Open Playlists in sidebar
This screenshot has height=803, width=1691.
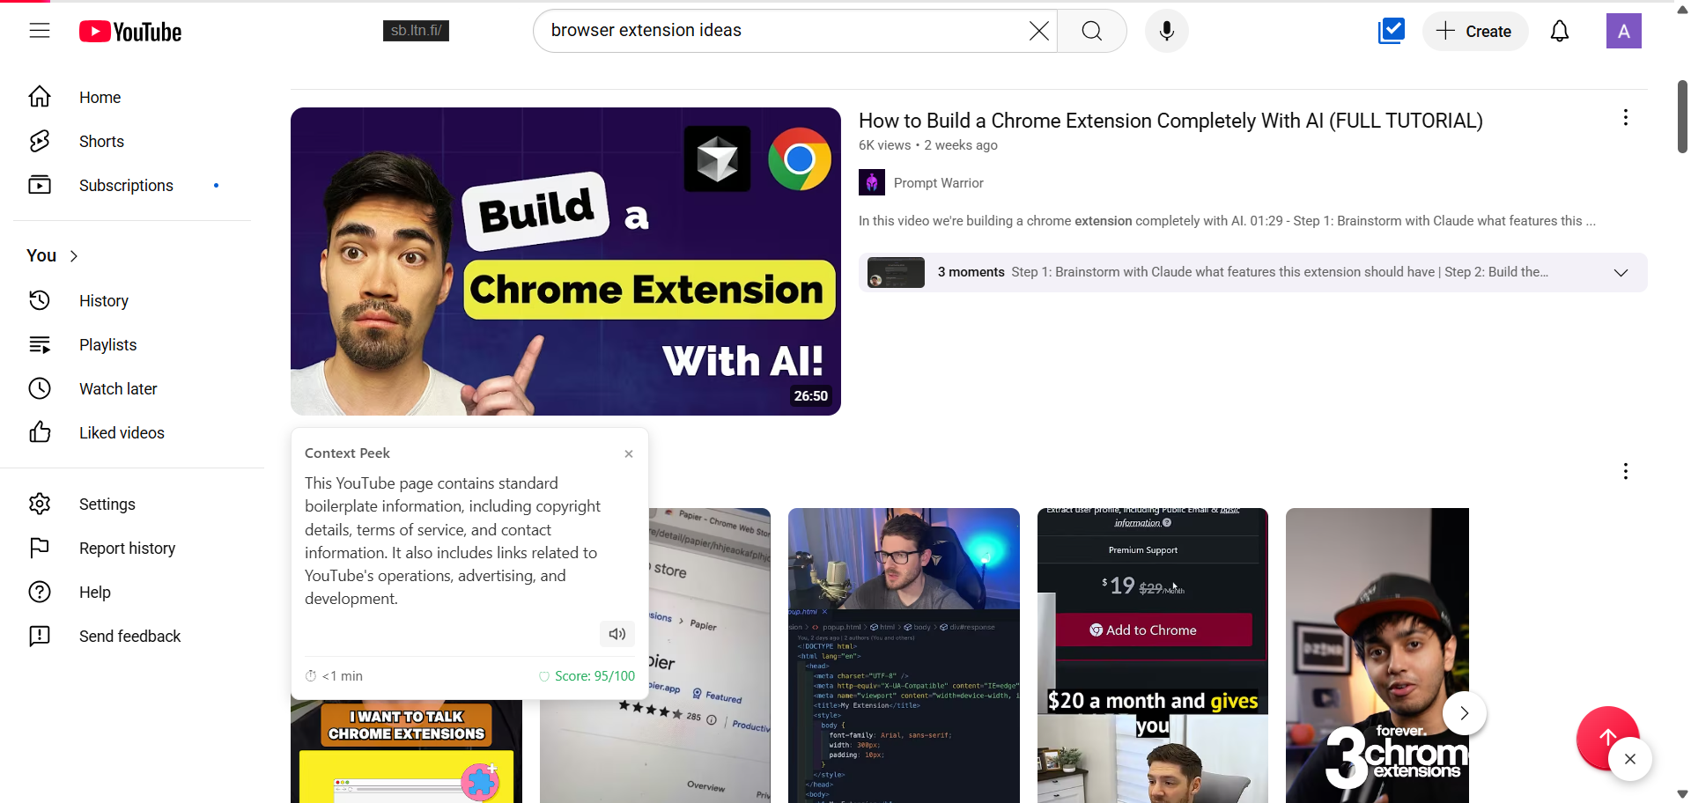point(132,344)
